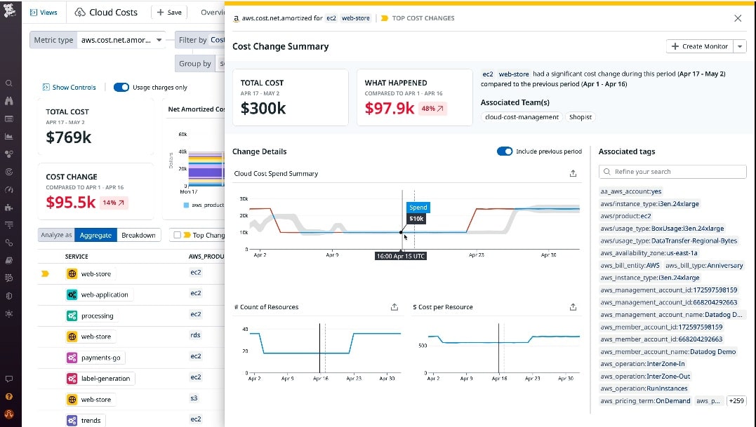Click the aws_bill_entity:AWS tag

click(630, 265)
